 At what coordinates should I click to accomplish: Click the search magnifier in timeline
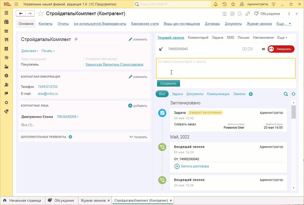pyautogui.click(x=286, y=94)
